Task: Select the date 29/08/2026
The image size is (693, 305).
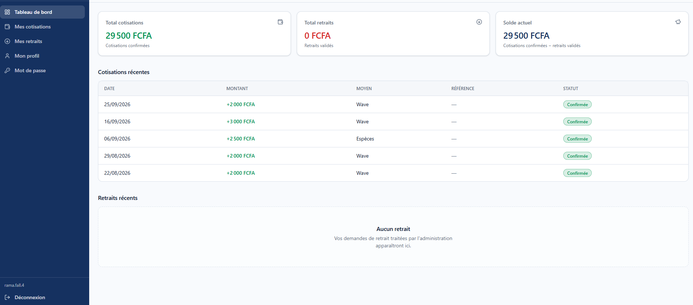Action: 117,156
